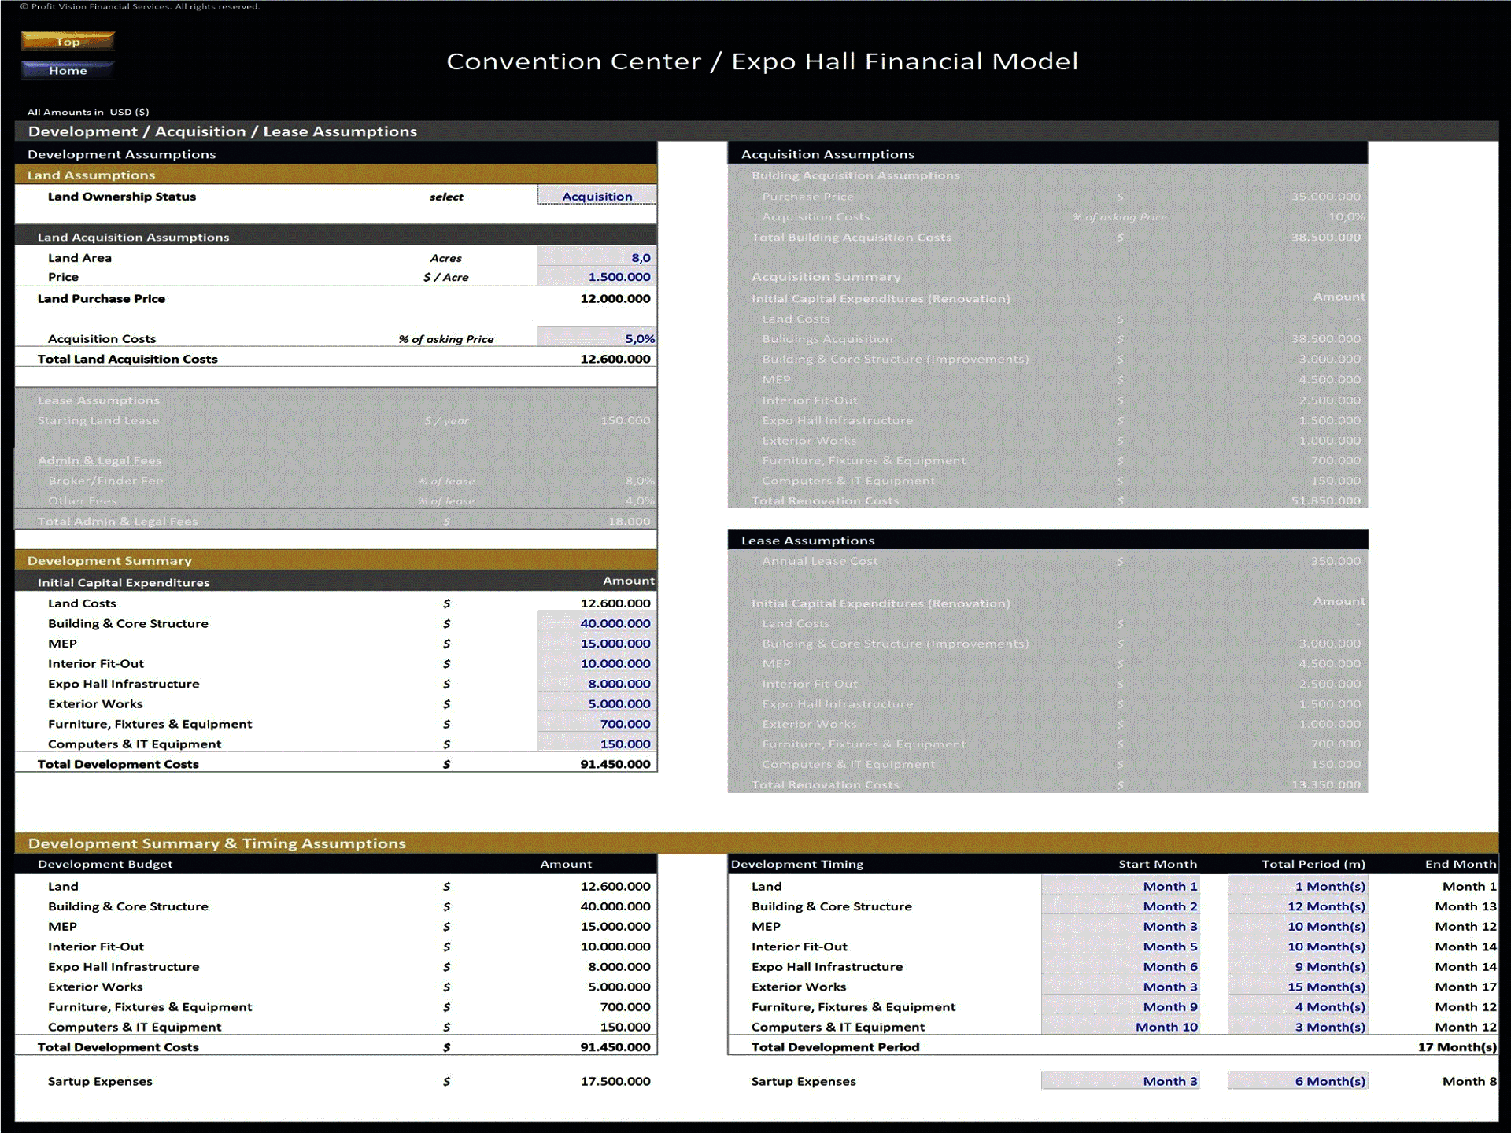Image resolution: width=1511 pixels, height=1133 pixels.
Task: Select Furniture, Fixtures period 4 Month(s)
Action: click(x=1298, y=1007)
